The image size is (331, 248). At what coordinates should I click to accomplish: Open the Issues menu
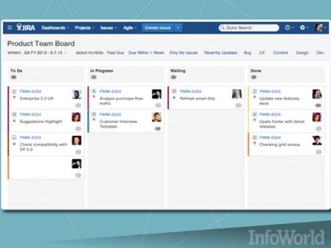tap(108, 28)
